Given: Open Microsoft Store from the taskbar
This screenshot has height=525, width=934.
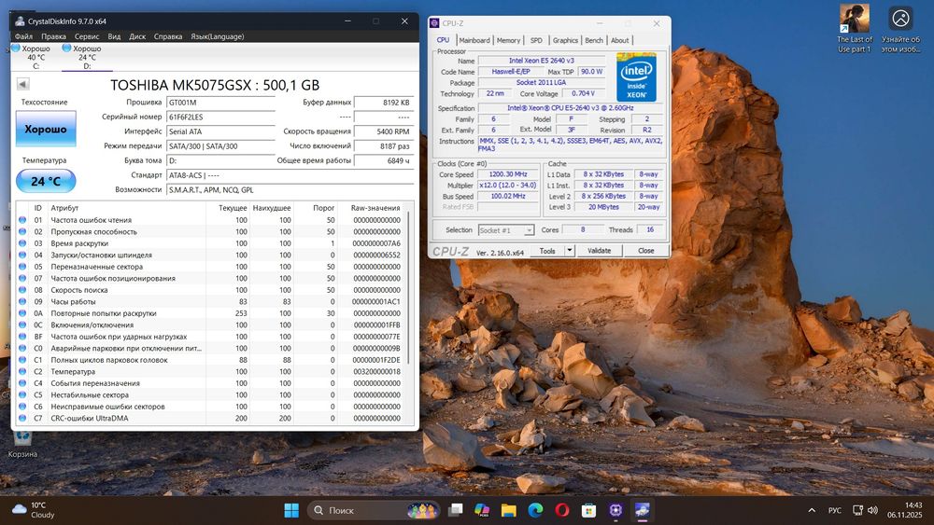Looking at the screenshot, I should point(588,510).
